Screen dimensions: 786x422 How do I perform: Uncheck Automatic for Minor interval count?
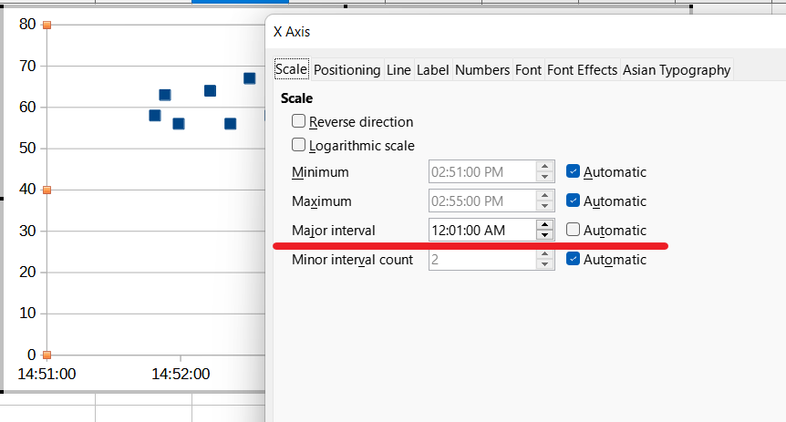coord(573,259)
